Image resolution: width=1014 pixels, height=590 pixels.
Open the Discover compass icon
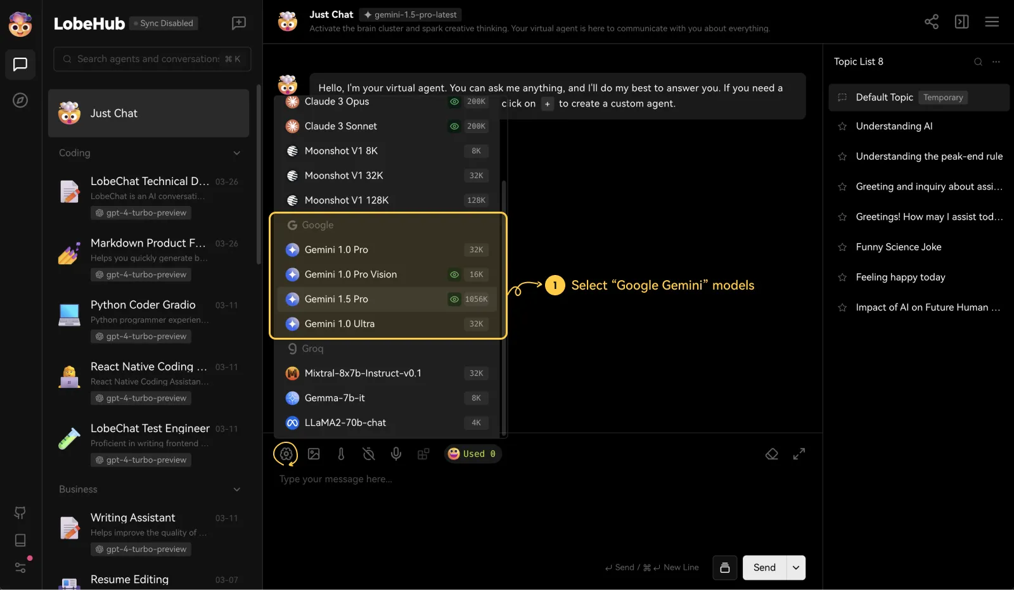pos(20,100)
